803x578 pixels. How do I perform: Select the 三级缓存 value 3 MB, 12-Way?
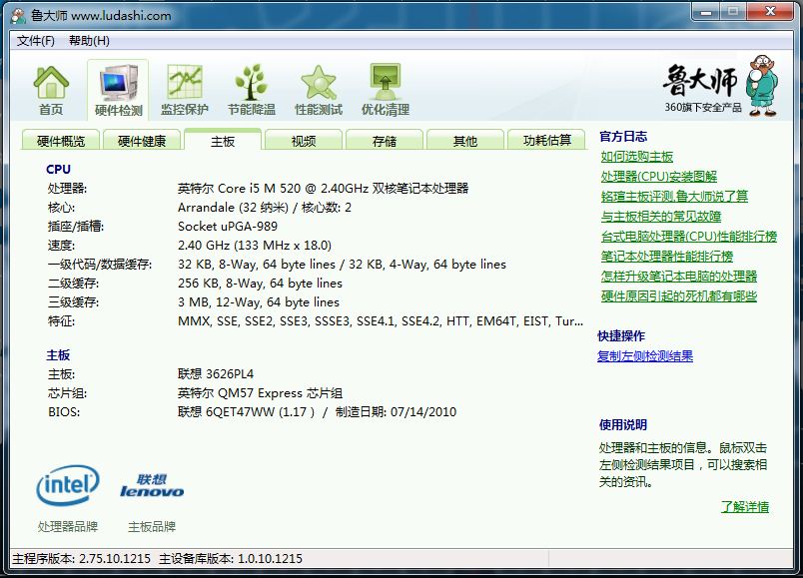(258, 302)
